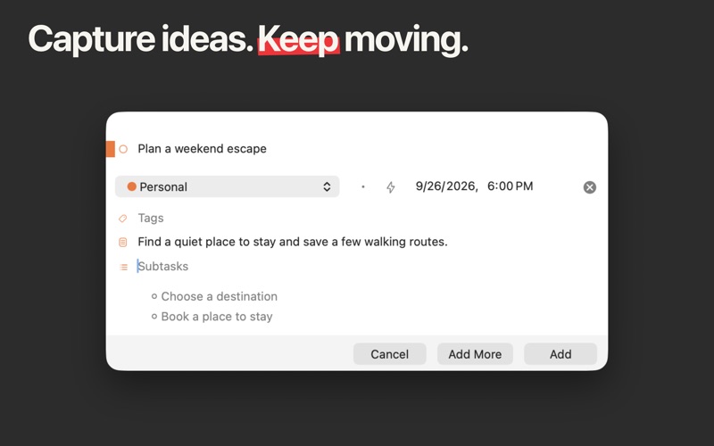Image resolution: width=714 pixels, height=446 pixels.
Task: Click the notes icon beside the description
Action: click(x=123, y=242)
